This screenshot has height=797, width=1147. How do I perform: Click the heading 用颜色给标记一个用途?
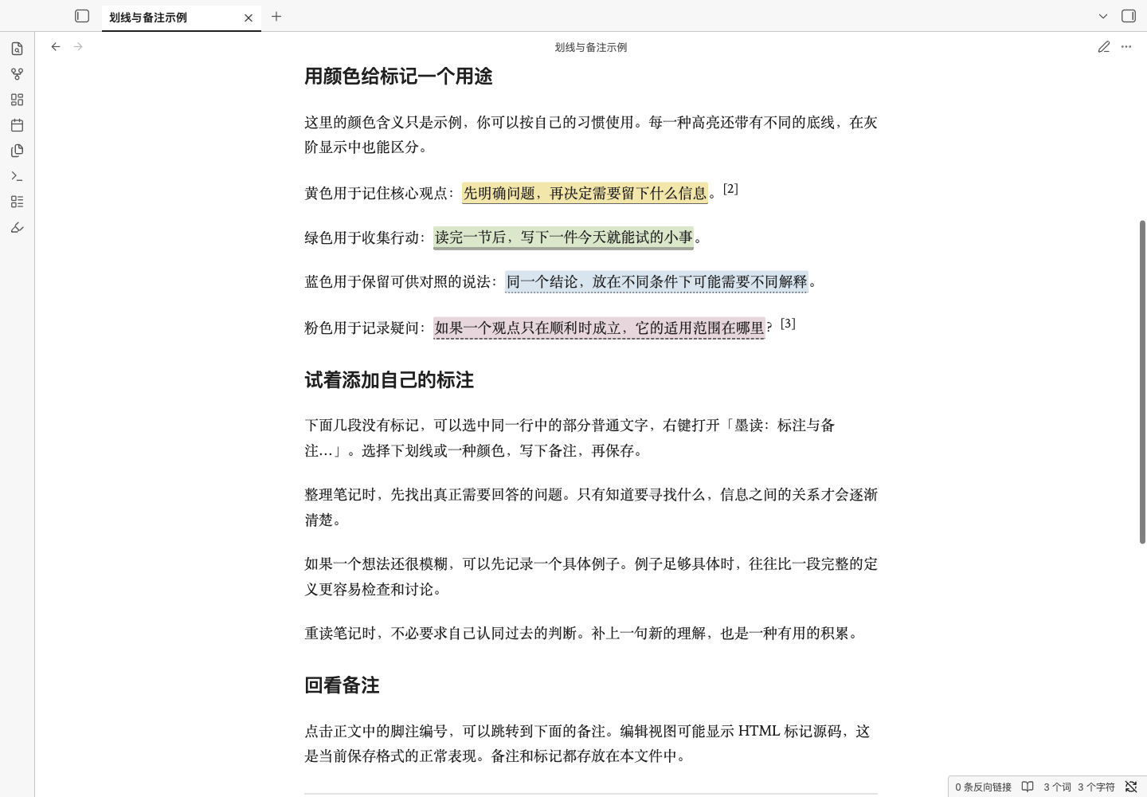[398, 77]
